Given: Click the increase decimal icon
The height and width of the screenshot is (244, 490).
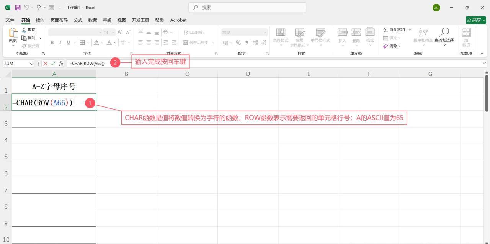Looking at the screenshot, I should (x=255, y=43).
